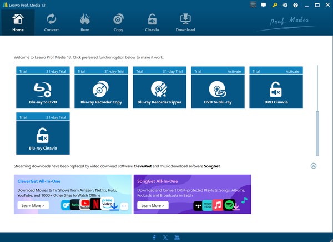Image resolution: width=333 pixels, height=242 pixels.
Task: Open the YouTube icon in footer
Action: [177, 238]
